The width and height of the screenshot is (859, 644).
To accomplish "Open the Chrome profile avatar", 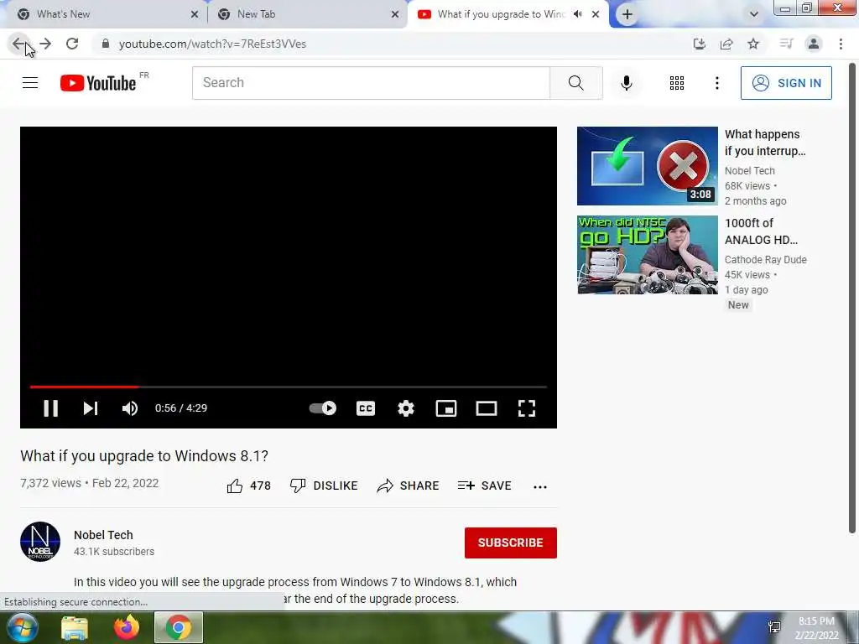I will point(814,44).
